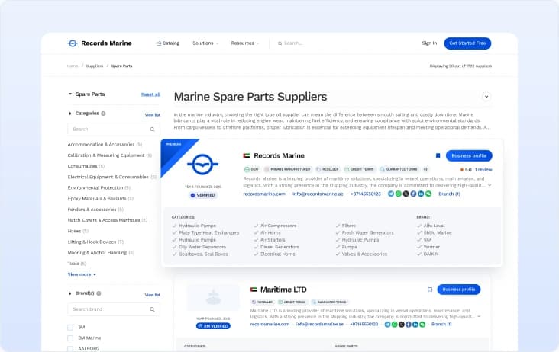Expand the Maritime LTD description text
Image resolution: width=559 pixels, height=352 pixels.
tap(479, 316)
